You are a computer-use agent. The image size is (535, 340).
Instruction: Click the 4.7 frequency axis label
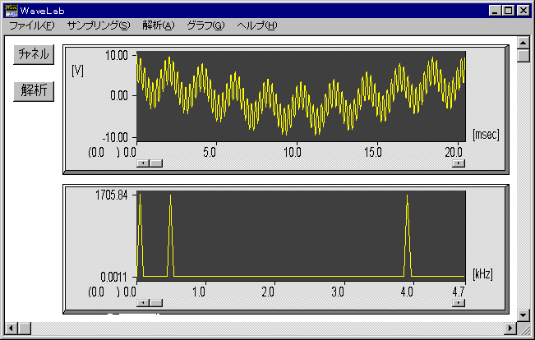pyautogui.click(x=459, y=292)
